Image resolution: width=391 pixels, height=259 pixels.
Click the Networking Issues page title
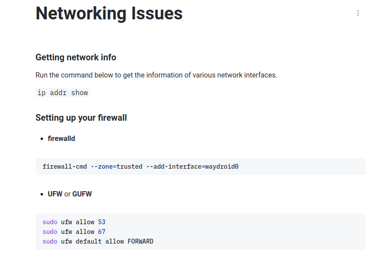click(x=109, y=14)
